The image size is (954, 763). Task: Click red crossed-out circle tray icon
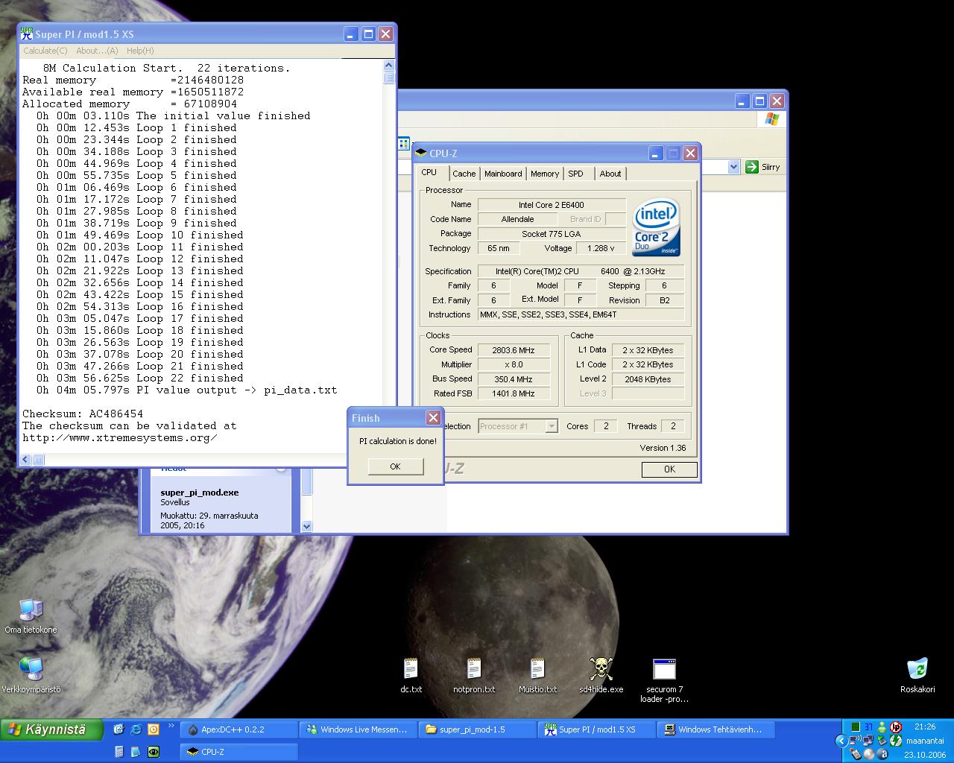point(896,726)
